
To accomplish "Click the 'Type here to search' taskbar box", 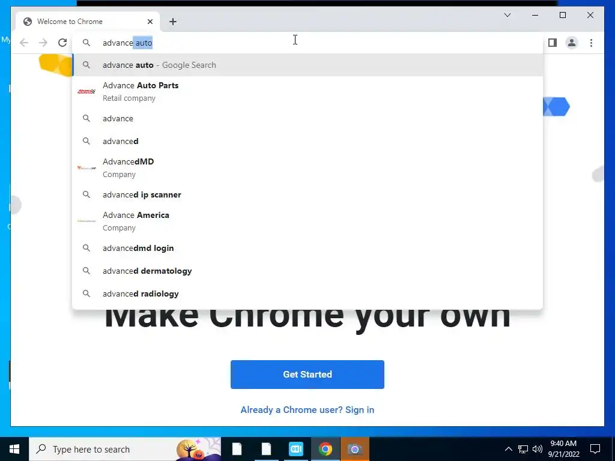I will [125, 449].
